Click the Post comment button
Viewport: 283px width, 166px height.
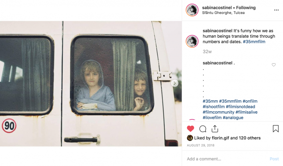274,159
